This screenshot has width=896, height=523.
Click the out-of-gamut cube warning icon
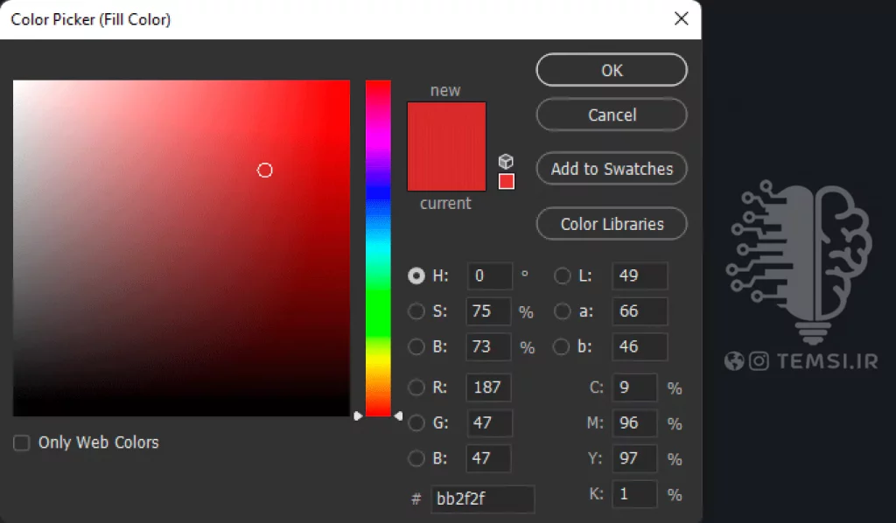tap(506, 162)
